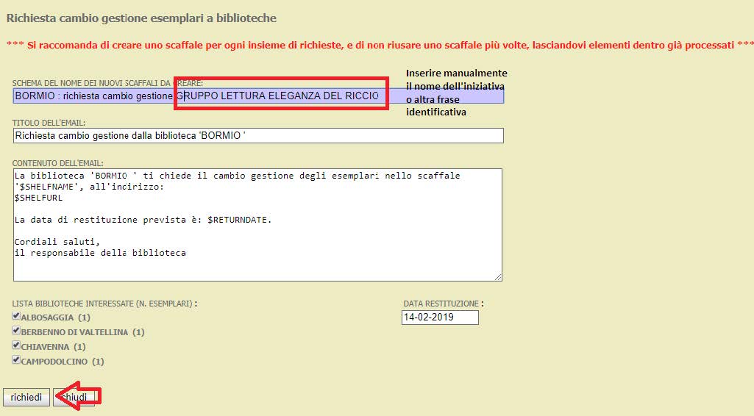Grab the email textarea resize handle

(498, 276)
